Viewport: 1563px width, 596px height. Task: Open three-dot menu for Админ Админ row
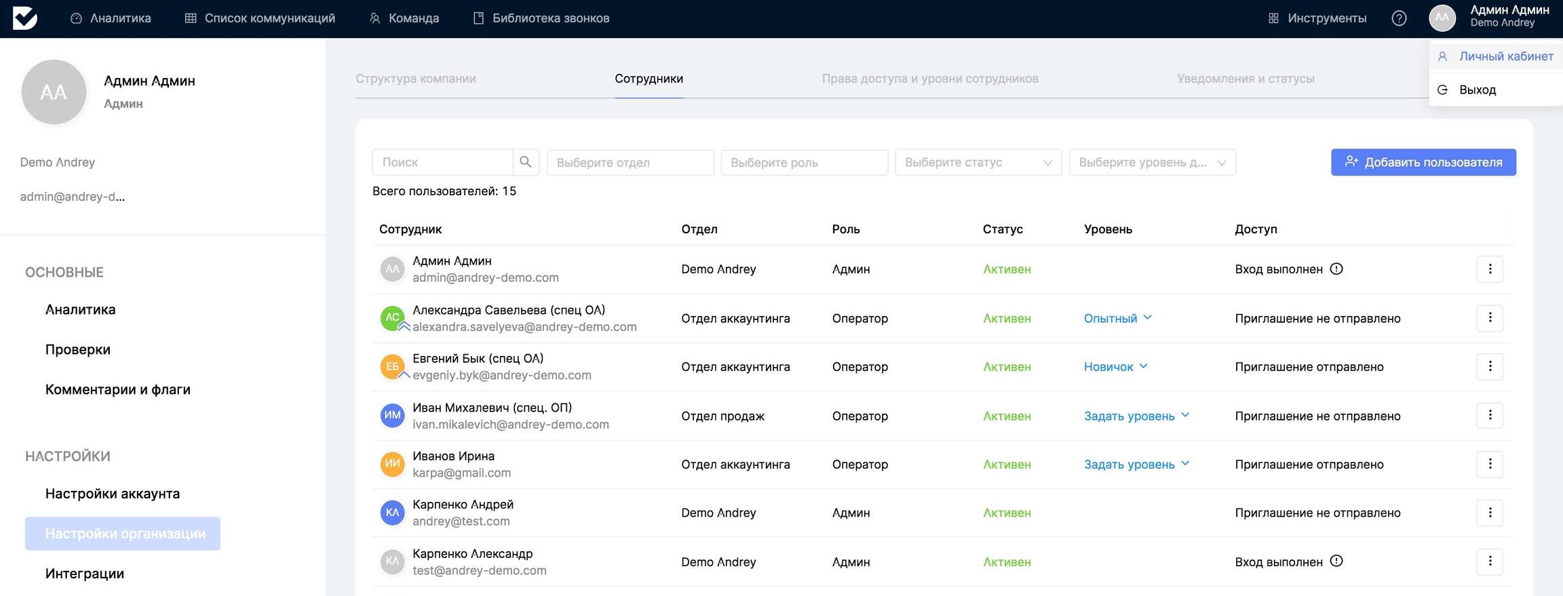coord(1489,269)
